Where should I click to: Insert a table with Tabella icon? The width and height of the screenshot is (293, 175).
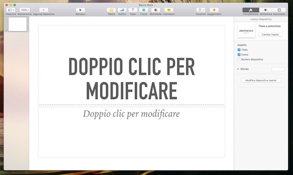[x=111, y=10]
